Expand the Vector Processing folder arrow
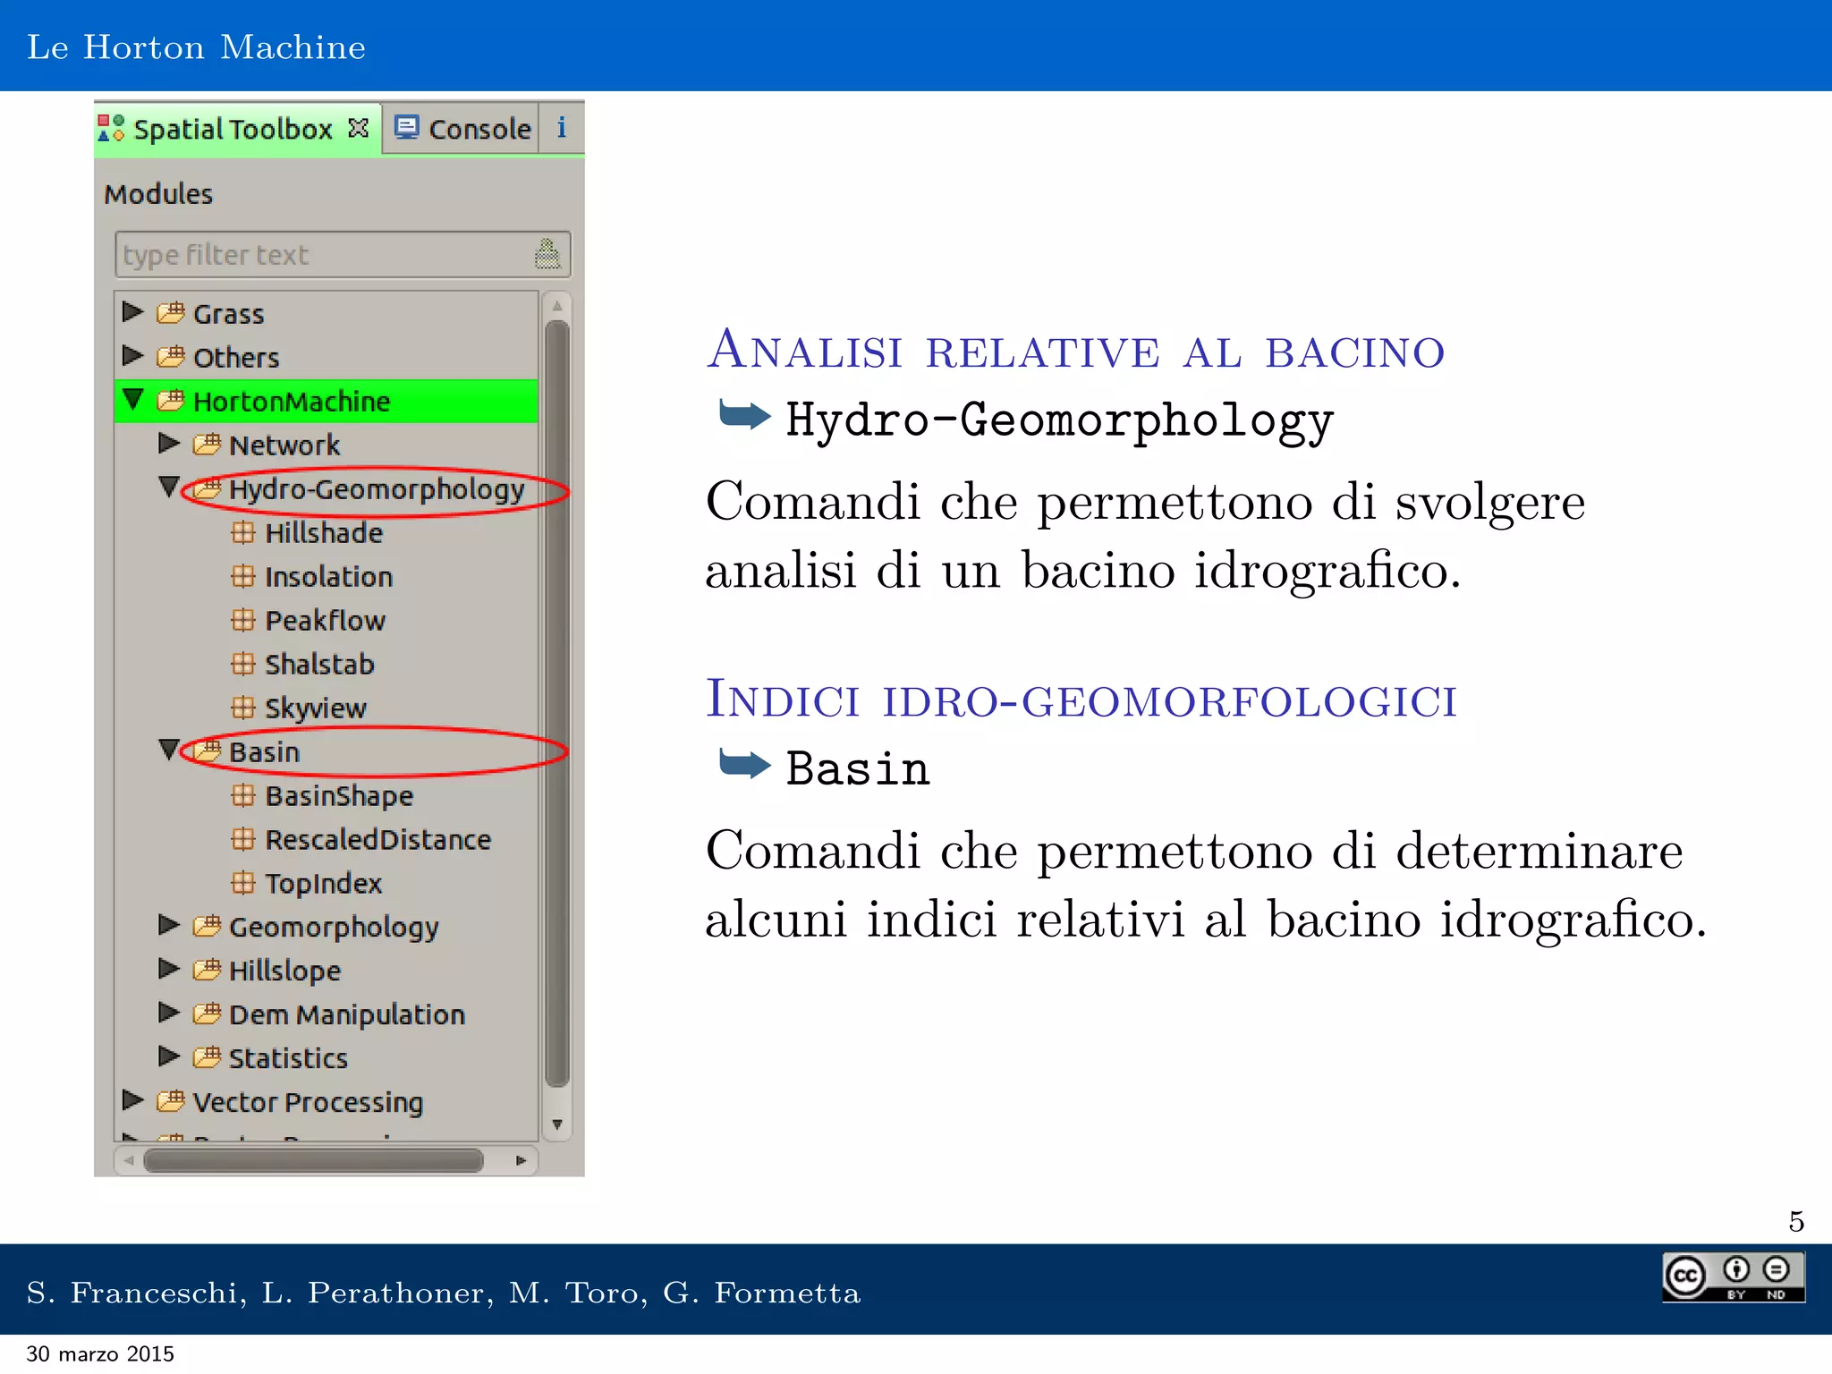Screen dimensions: 1832x1374 [133, 1100]
